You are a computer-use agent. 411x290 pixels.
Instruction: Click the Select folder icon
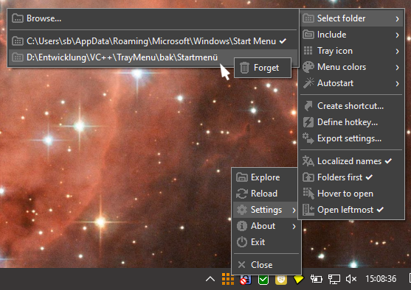[x=308, y=18]
